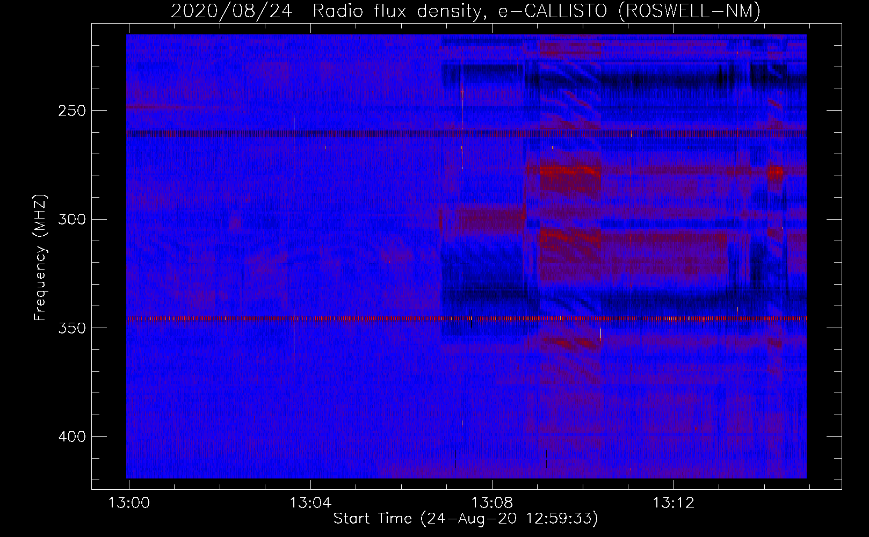Click the plot title text at top

coord(466,11)
